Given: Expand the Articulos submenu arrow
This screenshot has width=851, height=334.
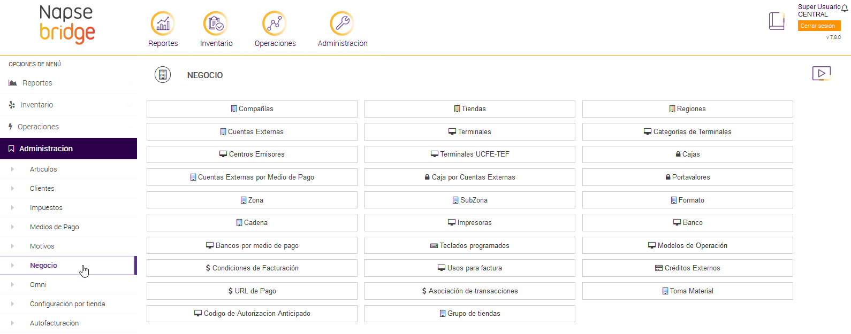Looking at the screenshot, I should (x=12, y=169).
